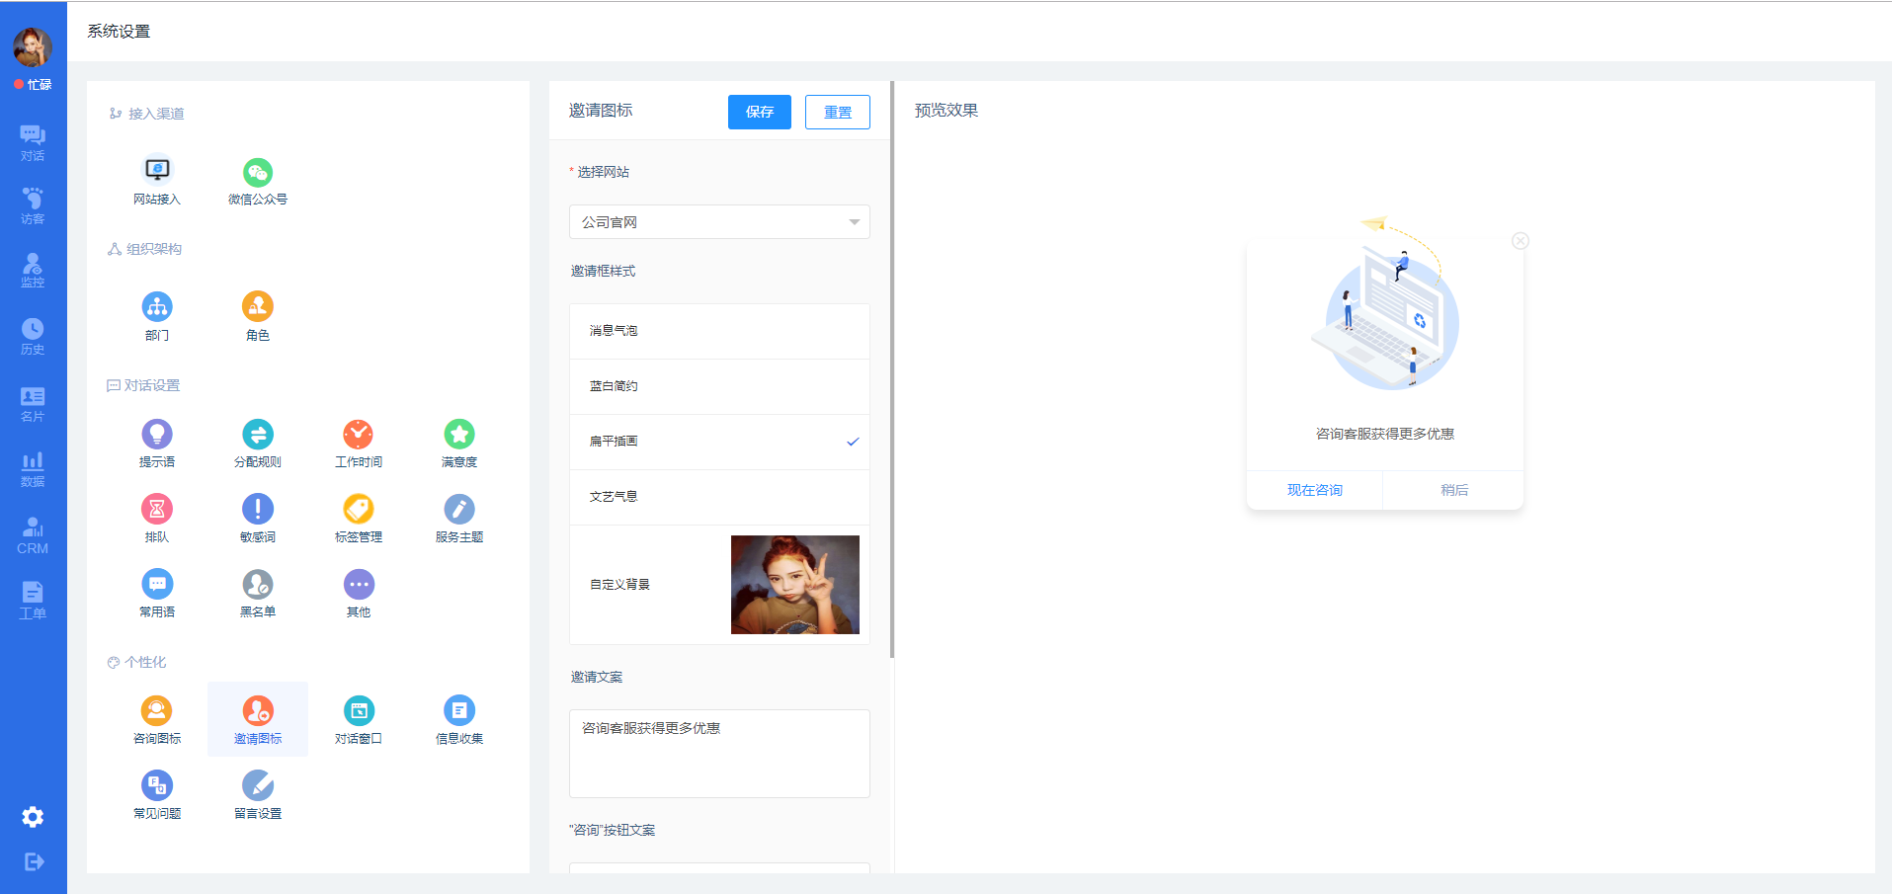Open the 标签管理 tag management setting
The width and height of the screenshot is (1892, 894).
tap(359, 519)
